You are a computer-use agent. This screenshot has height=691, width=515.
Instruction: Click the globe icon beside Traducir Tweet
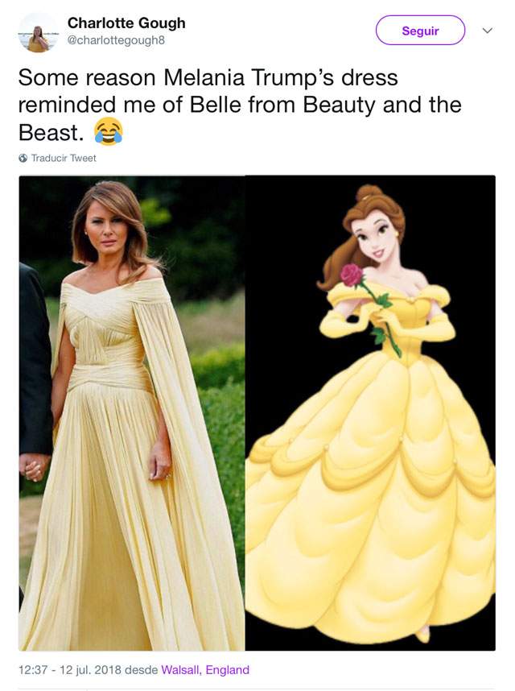23,158
